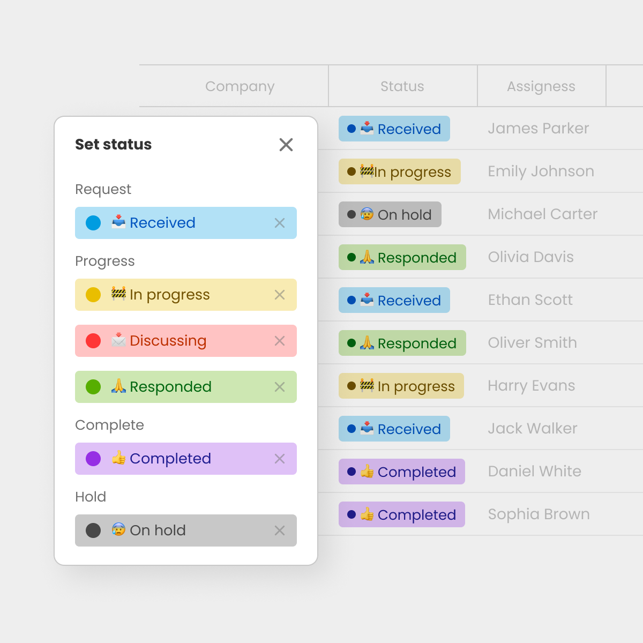
Task: Click the yellow color dot on In progress option
Action: [x=93, y=294]
